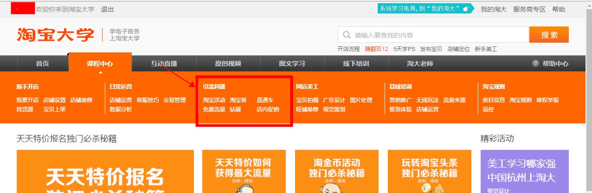Open the 找货源 link
592x193 pixels.
point(25,109)
